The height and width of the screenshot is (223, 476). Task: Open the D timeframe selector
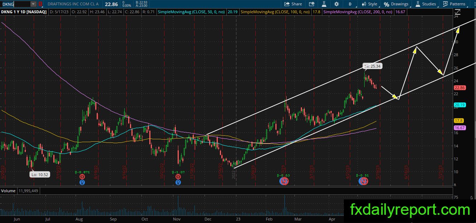point(350,4)
